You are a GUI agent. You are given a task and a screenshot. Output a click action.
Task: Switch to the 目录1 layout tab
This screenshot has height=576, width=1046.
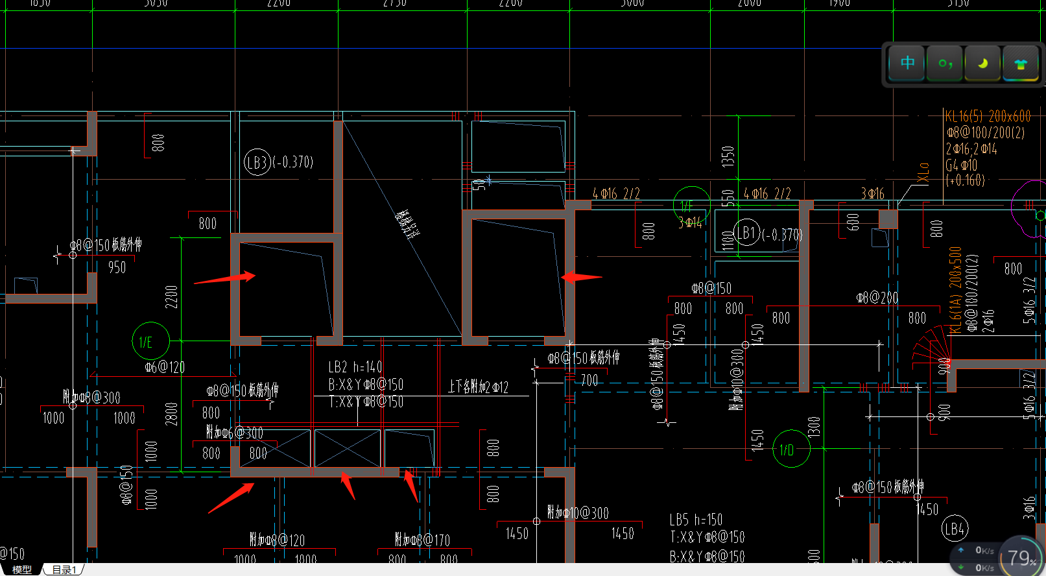click(x=64, y=570)
